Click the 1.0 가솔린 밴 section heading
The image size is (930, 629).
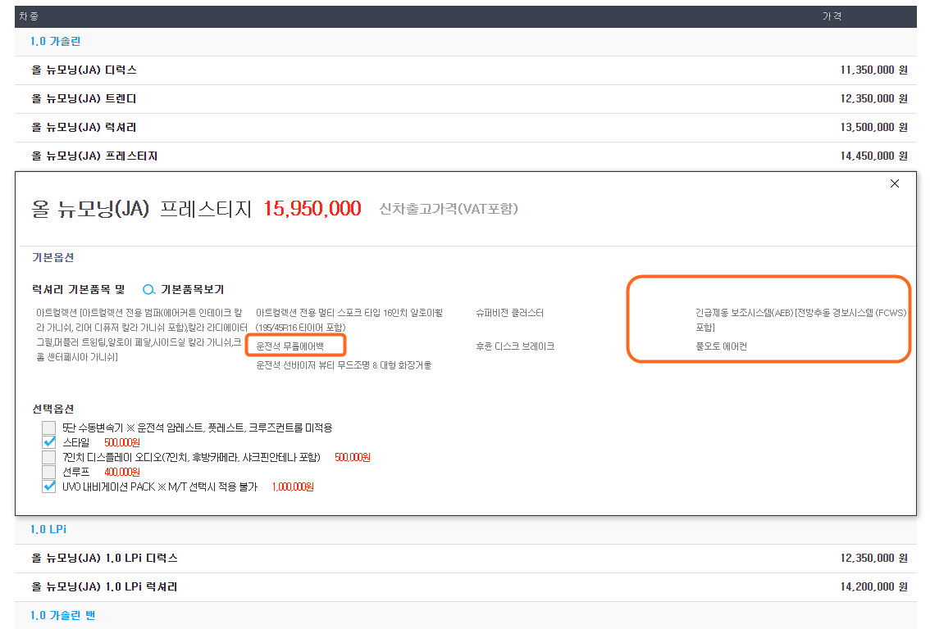62,615
